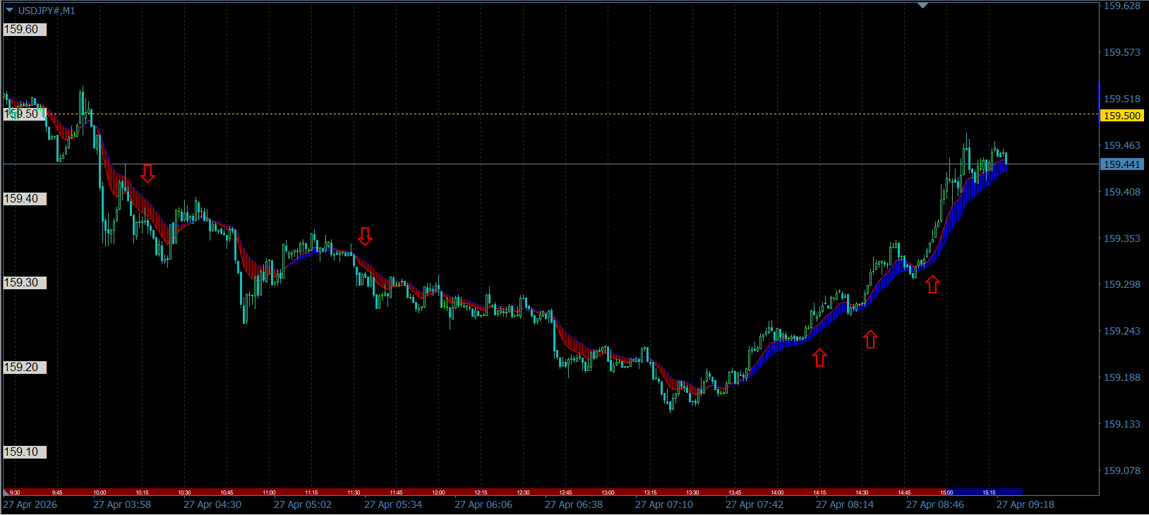Click the 9:30 marker on the red timeline bar
The image size is (1149, 515).
pyautogui.click(x=15, y=492)
